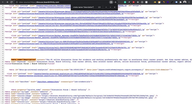This screenshot has height=104, width=192.
Task: Open the link chain extension
Action: click(x=172, y=2)
